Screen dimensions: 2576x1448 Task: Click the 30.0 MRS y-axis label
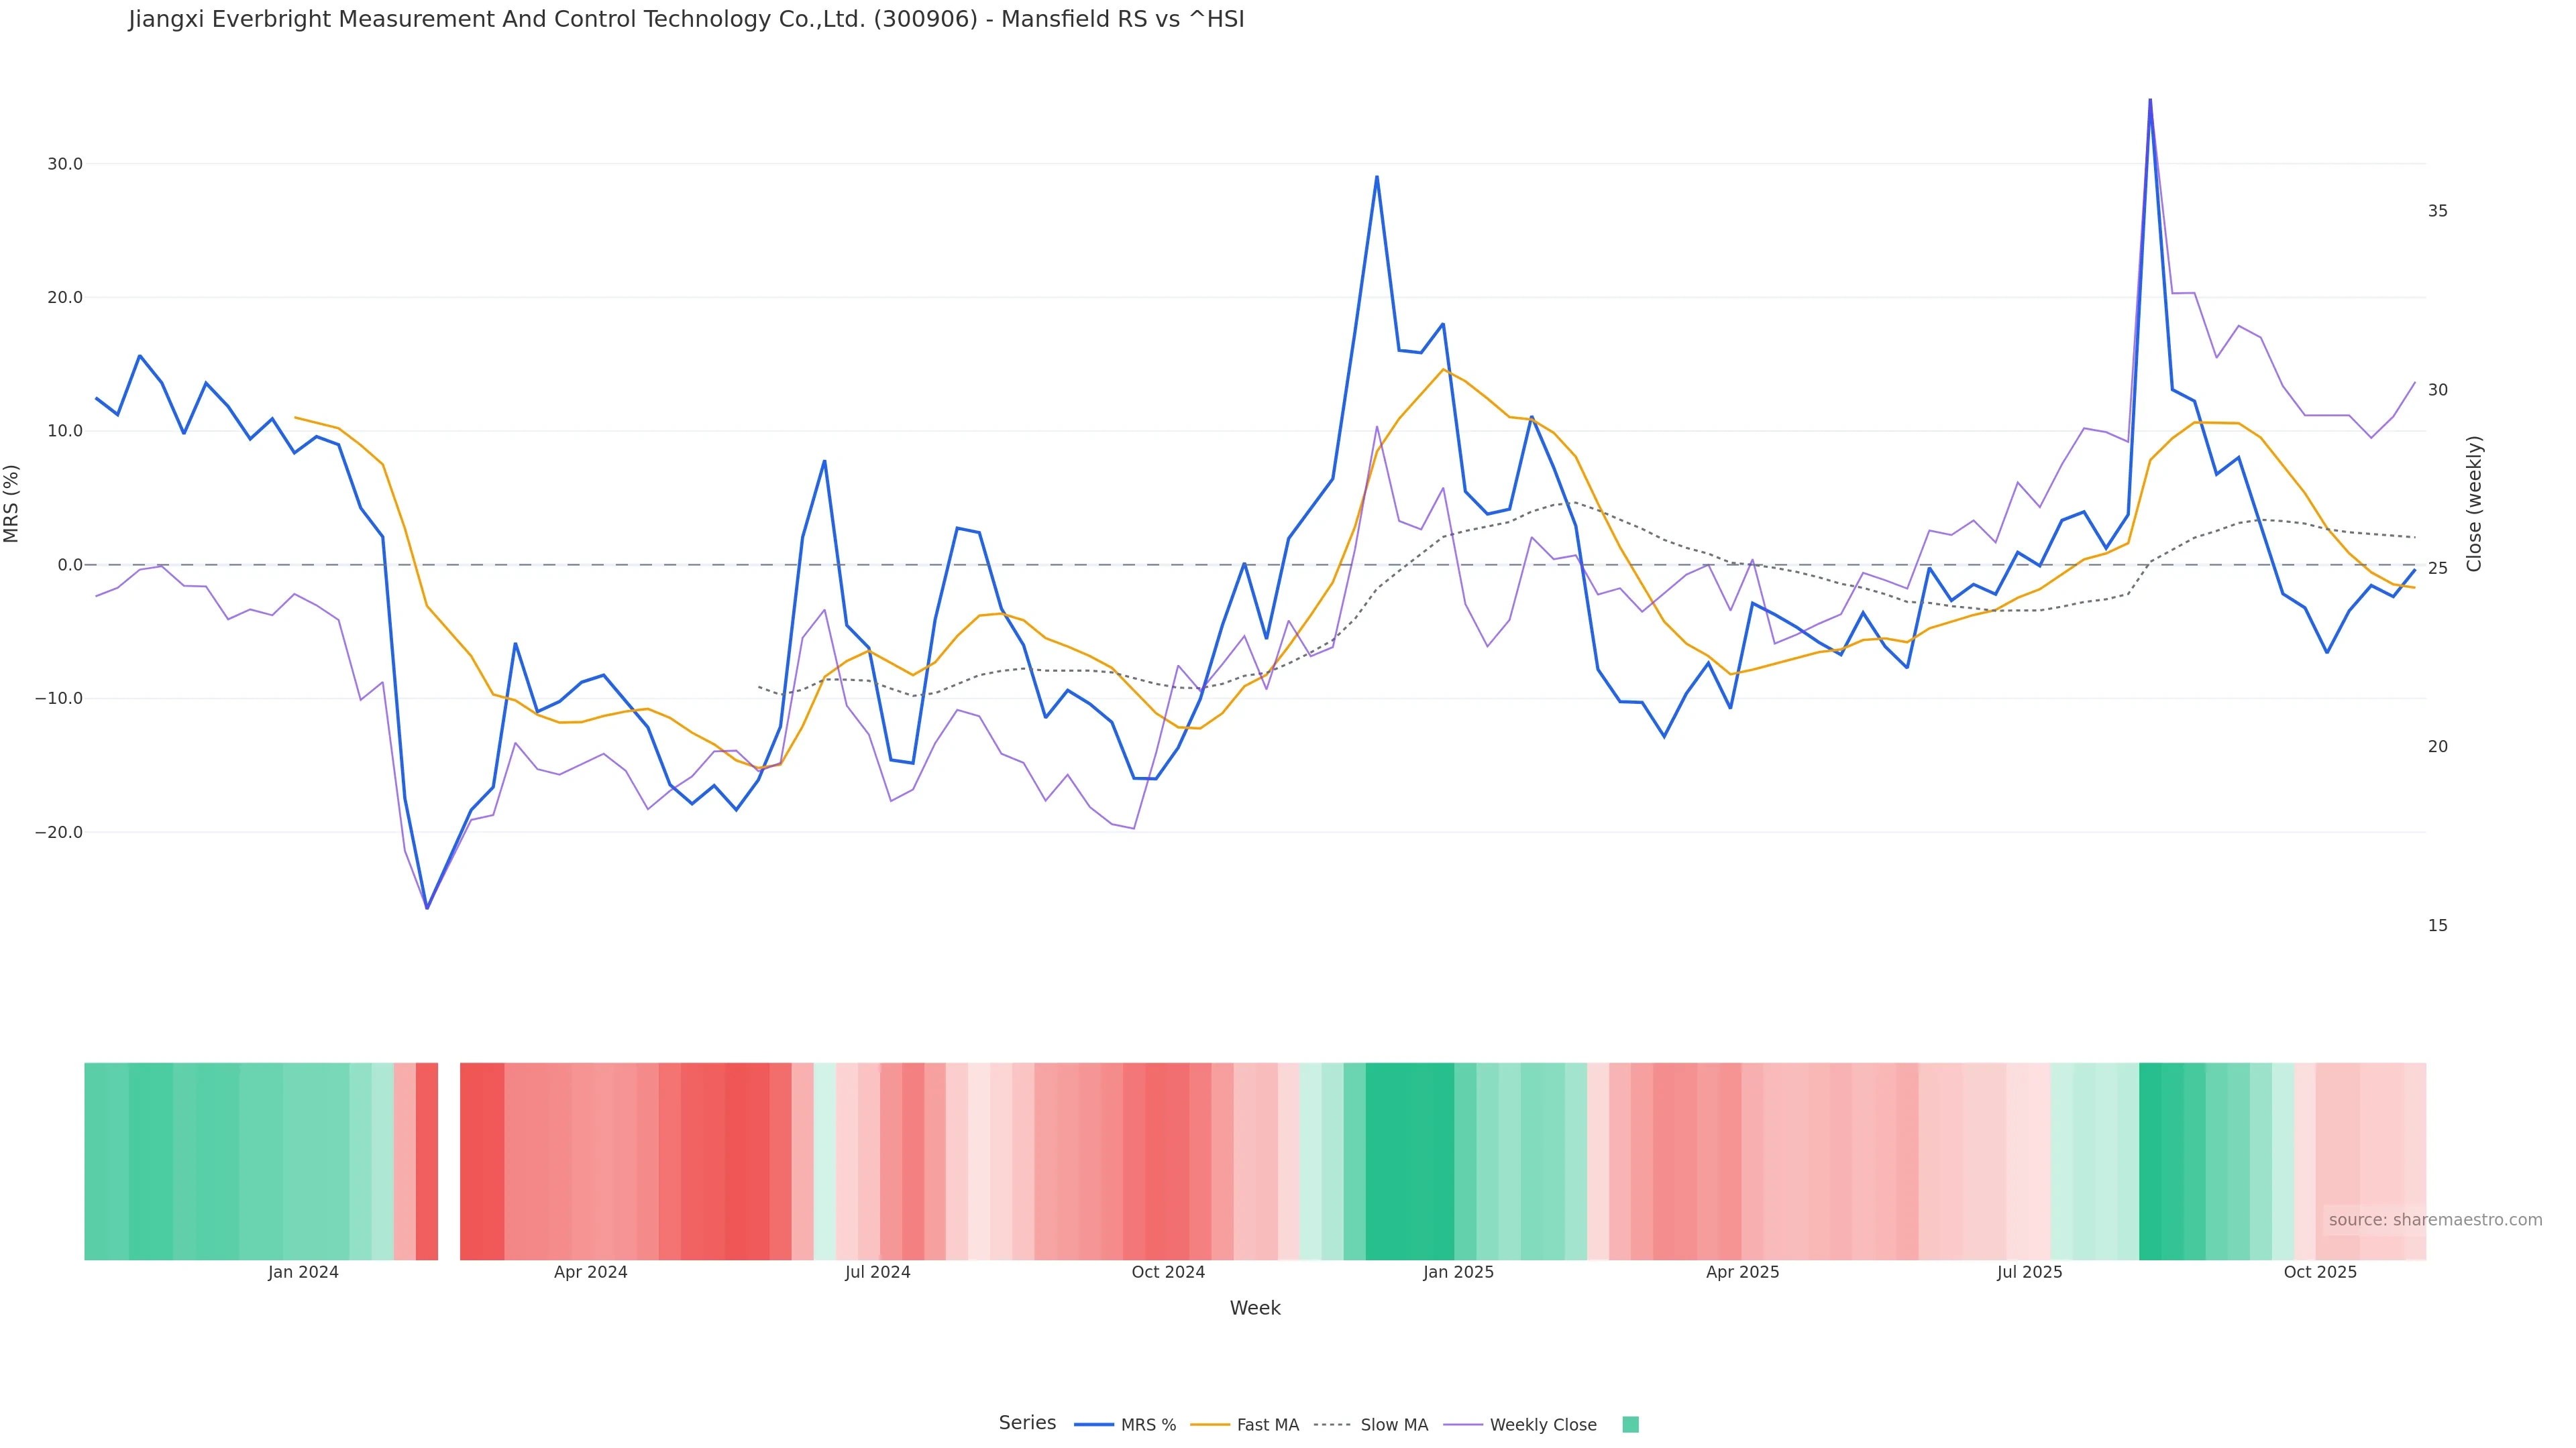click(x=65, y=164)
